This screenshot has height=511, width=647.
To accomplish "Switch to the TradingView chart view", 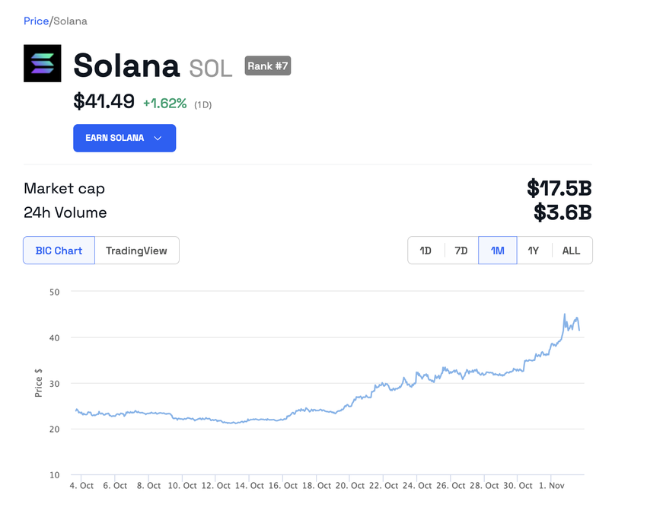I will click(x=137, y=250).
